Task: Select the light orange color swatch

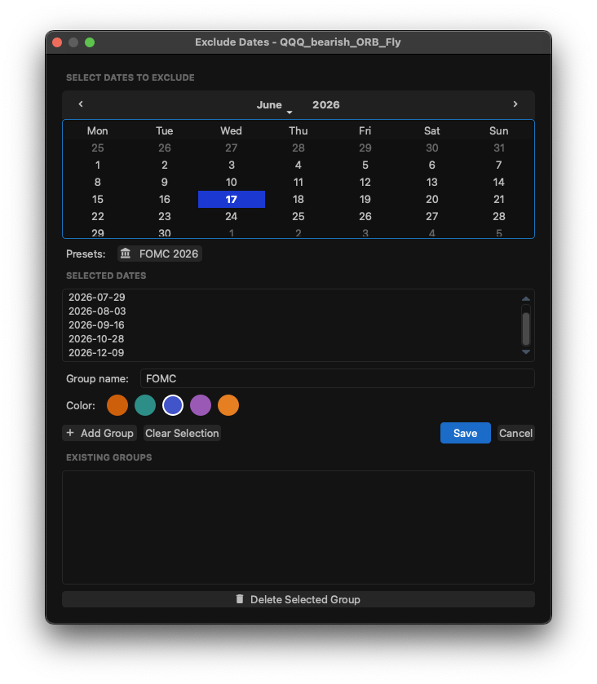Action: (x=228, y=405)
